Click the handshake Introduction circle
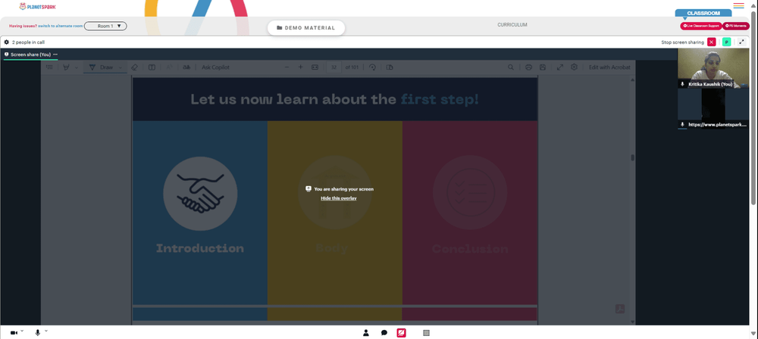 tap(200, 193)
